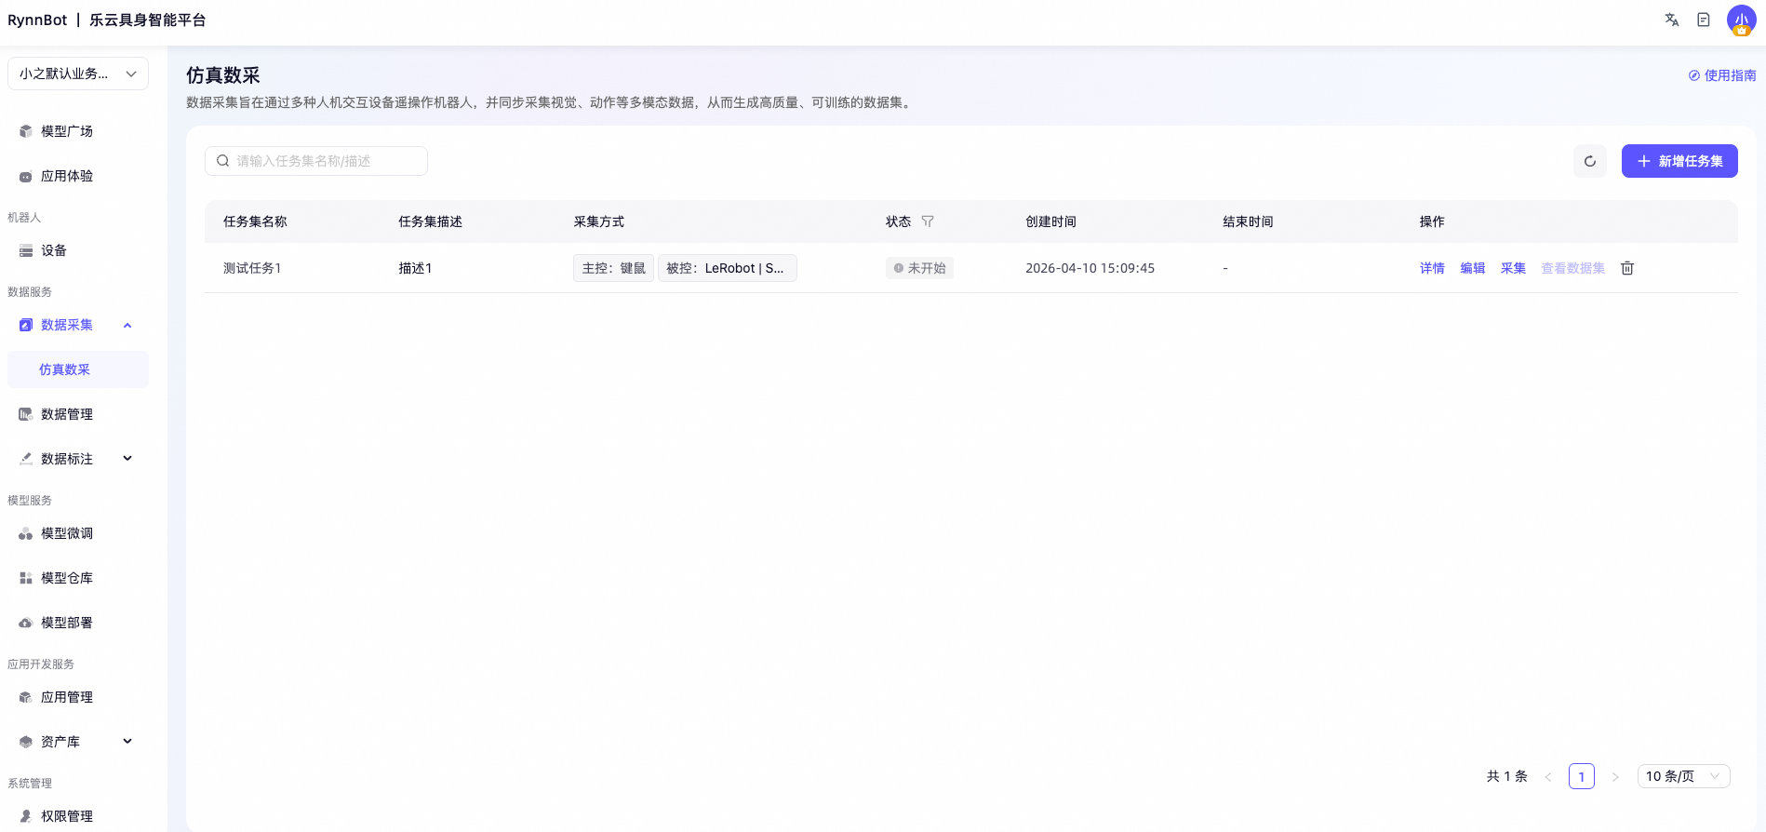The width and height of the screenshot is (1766, 832).
Task: Select 仿真数采 in the sidebar
Action: tap(78, 369)
